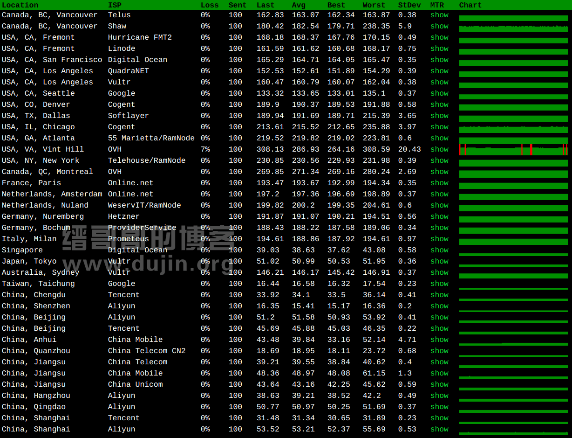
Task: Open show link for Tencent Chengdu
Action: point(439,295)
